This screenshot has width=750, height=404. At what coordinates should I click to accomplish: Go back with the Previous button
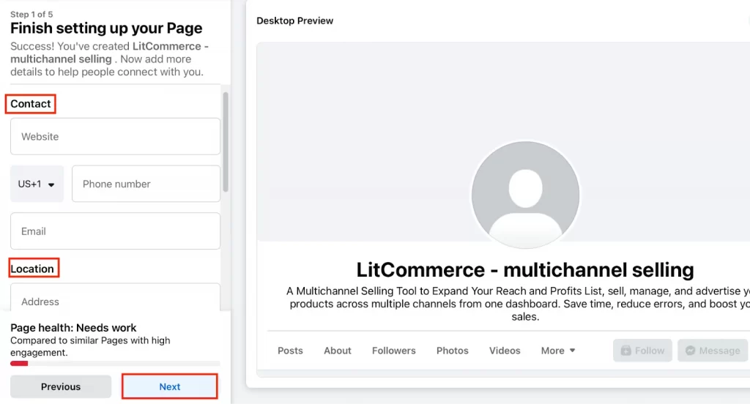[x=61, y=386]
